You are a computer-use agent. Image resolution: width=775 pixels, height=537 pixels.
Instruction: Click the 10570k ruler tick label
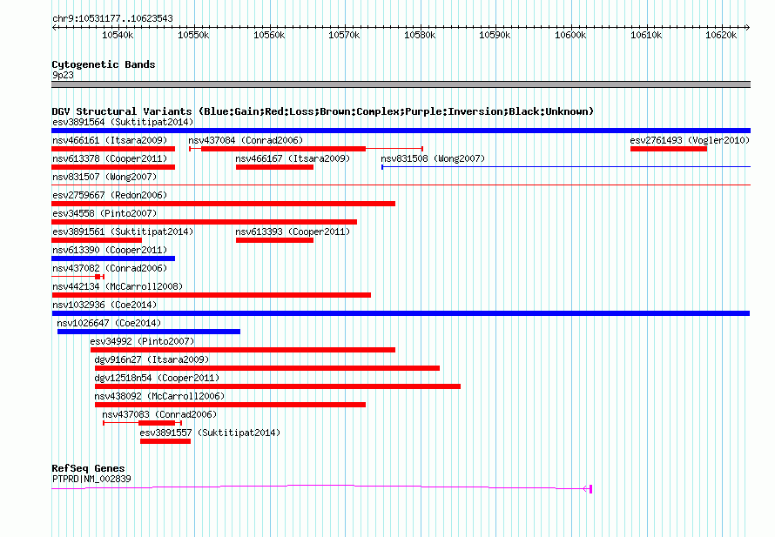click(345, 35)
